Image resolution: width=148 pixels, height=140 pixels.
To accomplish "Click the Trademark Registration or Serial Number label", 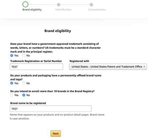I will 36,61.
